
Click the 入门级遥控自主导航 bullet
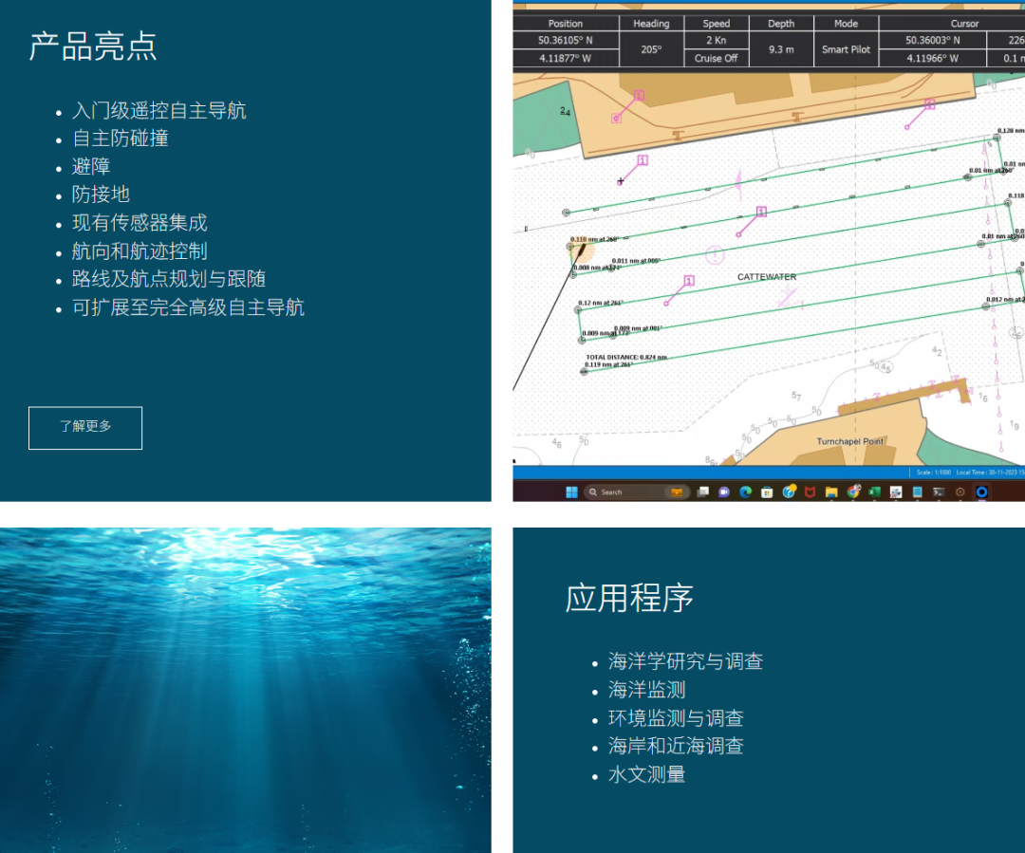[158, 110]
